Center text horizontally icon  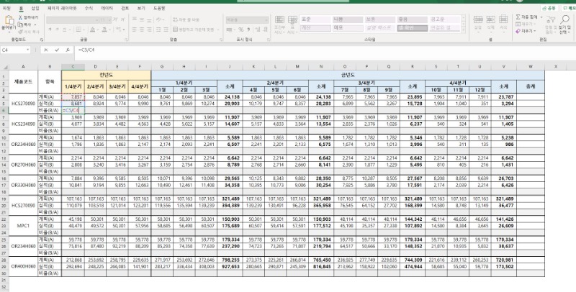point(142,29)
